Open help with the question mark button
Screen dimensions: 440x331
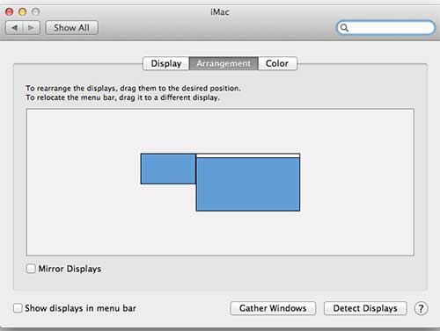pos(421,308)
